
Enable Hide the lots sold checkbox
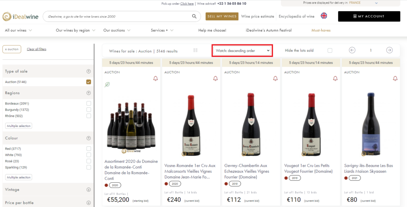(329, 50)
